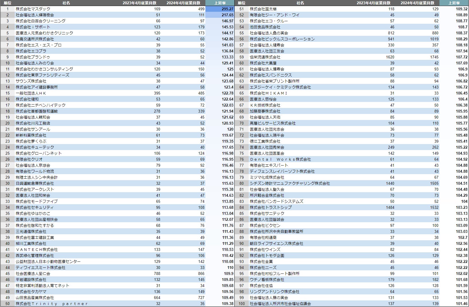Click the cell 株式会社アークレスト
This screenshot has height=307, width=469.
35,189
